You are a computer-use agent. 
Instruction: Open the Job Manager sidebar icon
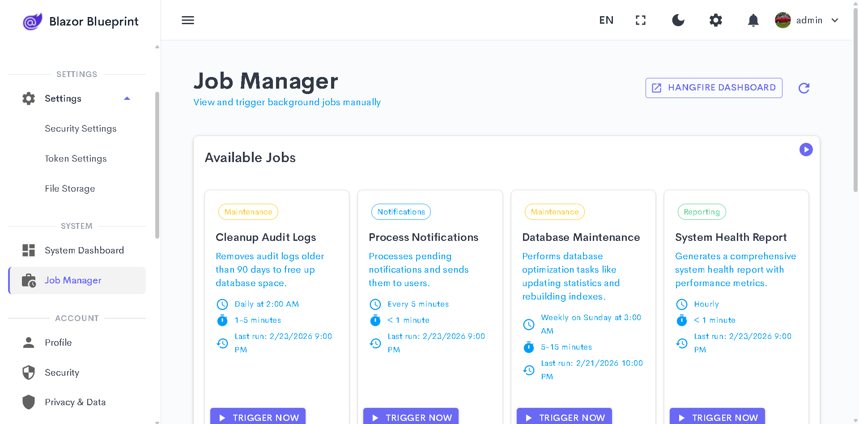[x=28, y=280]
